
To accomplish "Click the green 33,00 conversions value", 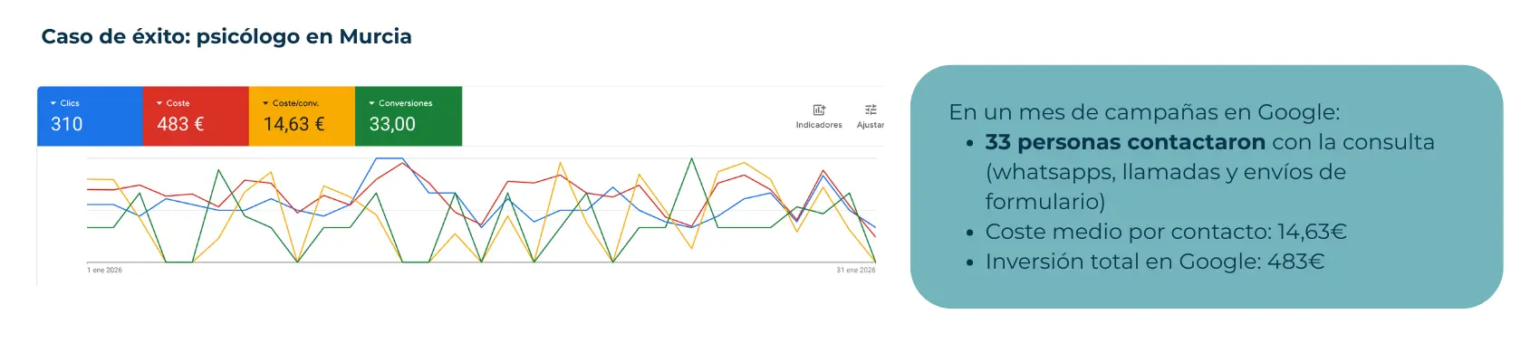I will click(392, 124).
